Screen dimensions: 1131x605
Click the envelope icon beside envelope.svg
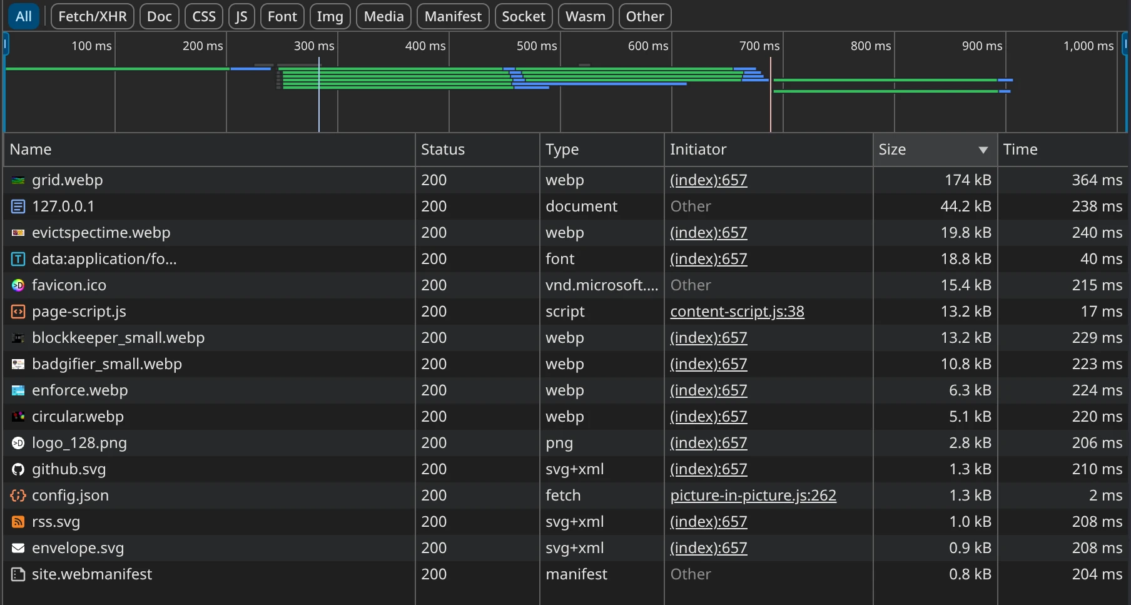tap(18, 548)
